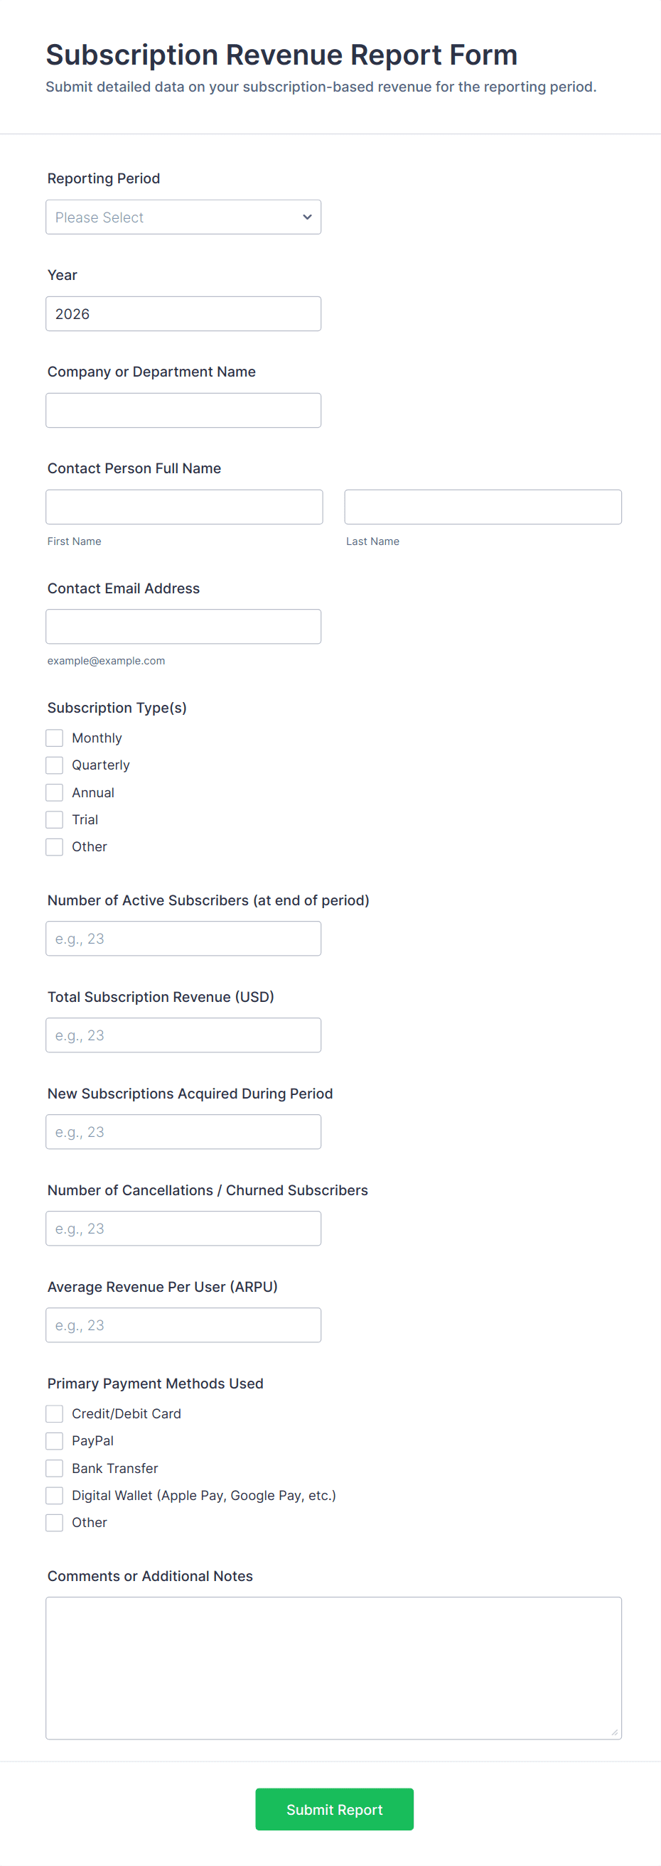Select the Contact Email Address field

(x=183, y=627)
